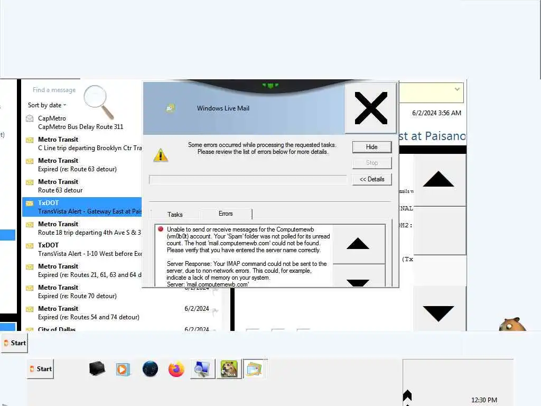Click the Find a message field
The image size is (541, 406).
click(x=54, y=90)
